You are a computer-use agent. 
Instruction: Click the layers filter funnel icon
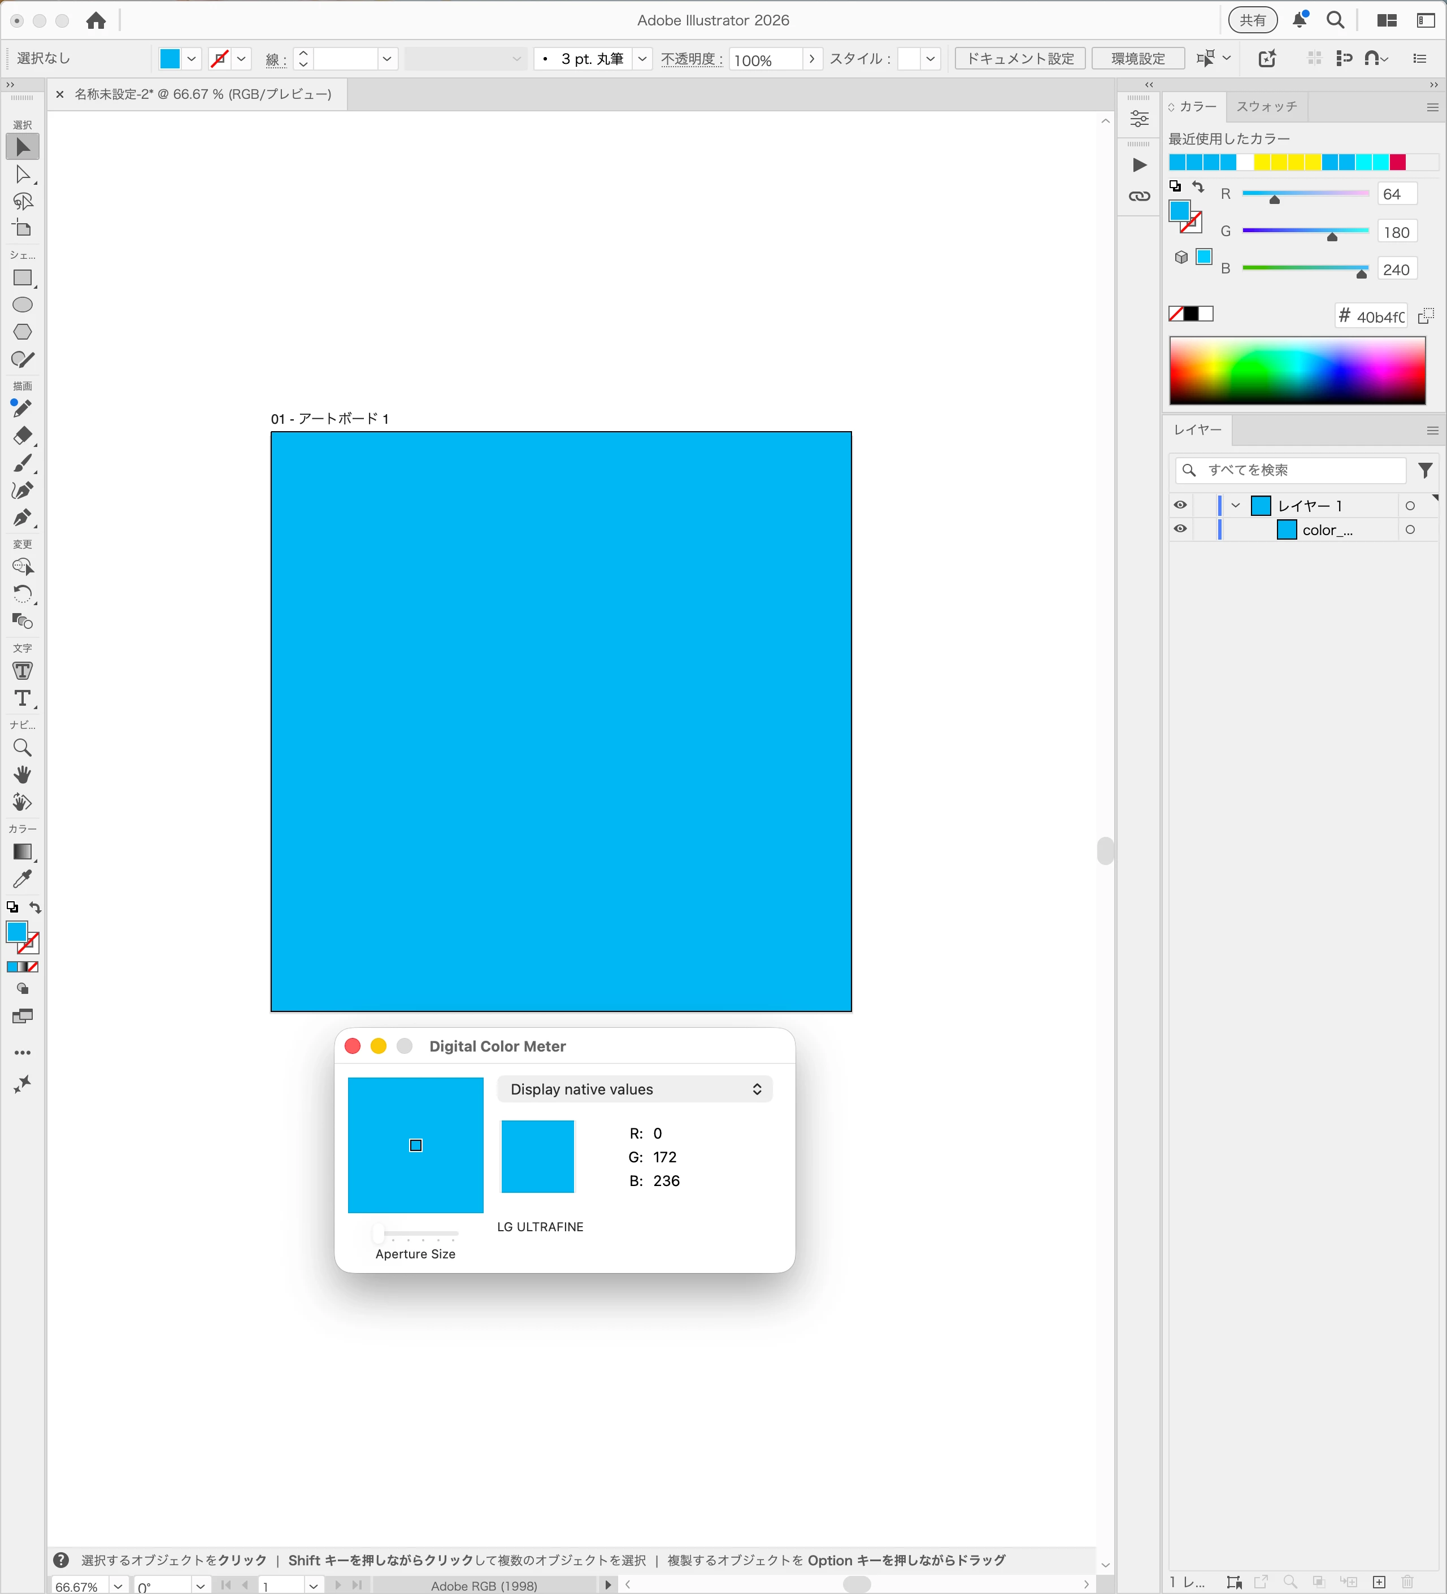pos(1425,471)
